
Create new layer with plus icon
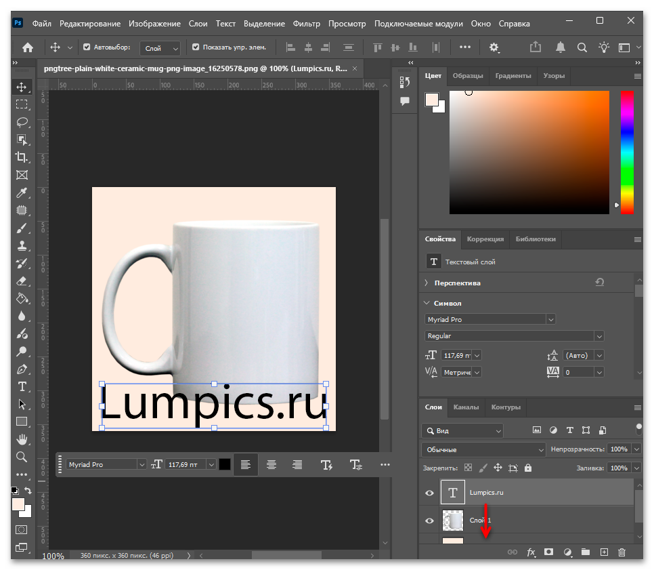[x=603, y=552]
